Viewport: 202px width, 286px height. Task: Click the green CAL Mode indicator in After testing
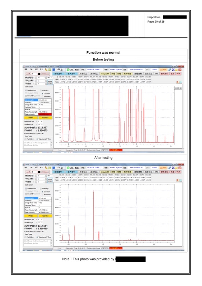(73, 168)
